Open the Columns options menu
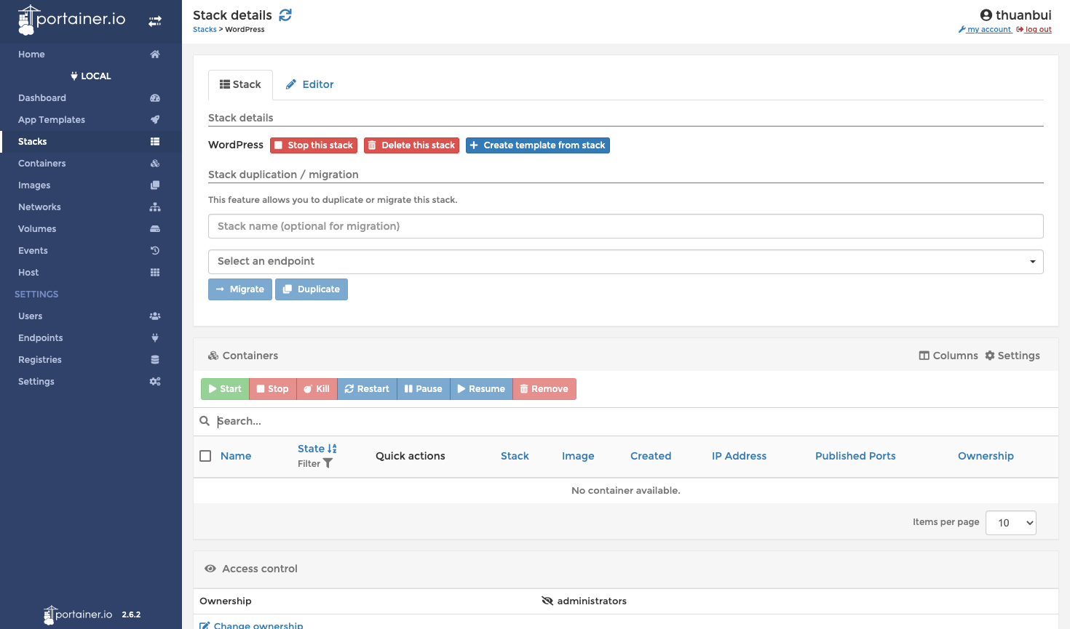 pyautogui.click(x=948, y=356)
